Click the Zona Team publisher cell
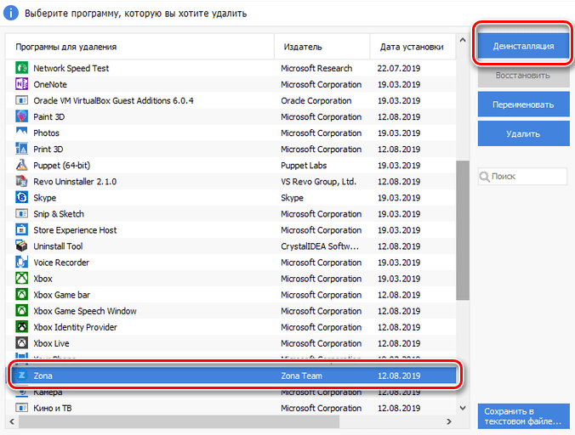Viewport: 575px width, 435px height. click(301, 376)
